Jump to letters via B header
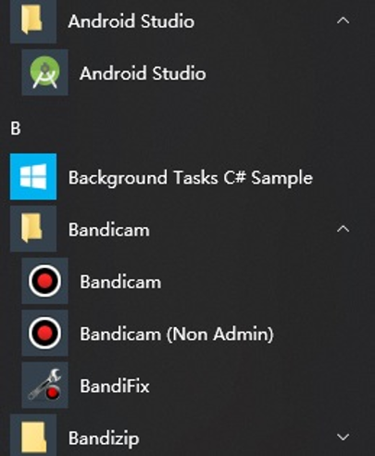Image resolution: width=375 pixels, height=456 pixels. pos(16,129)
